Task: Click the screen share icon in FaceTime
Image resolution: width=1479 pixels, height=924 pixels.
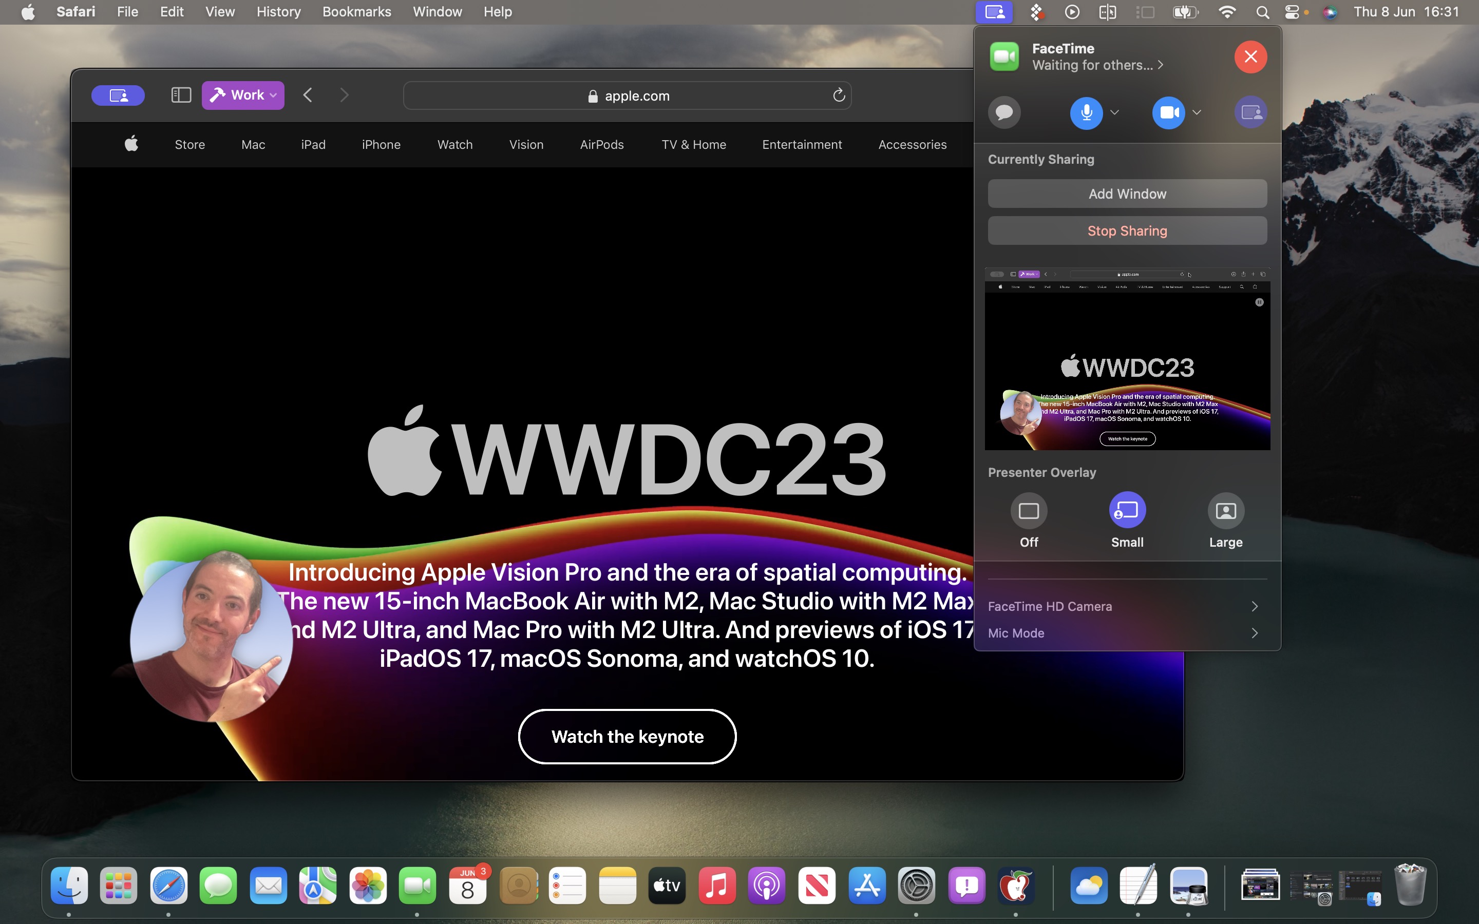Action: point(1251,112)
